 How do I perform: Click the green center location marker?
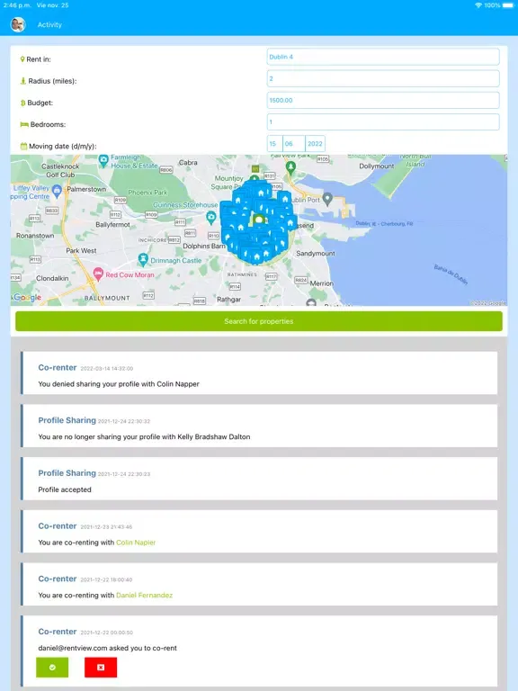[x=259, y=219]
